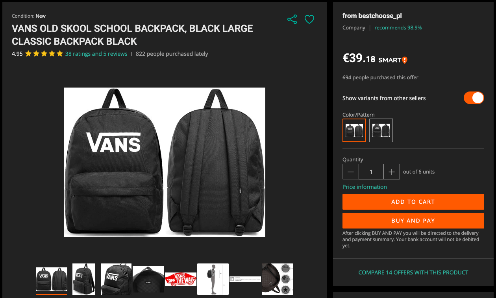Open Compare 14 offers with this product
Screen dimensions: 496x298
pos(413,272)
